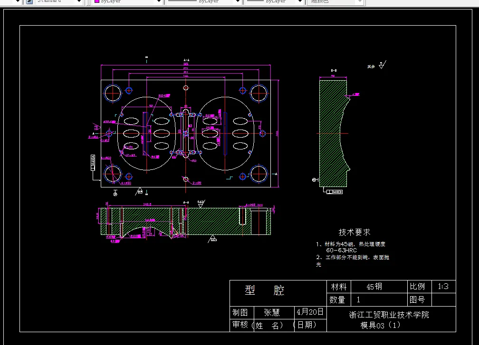Select the quantity value 1 beside 数量
The image size is (479, 345).
click(358, 300)
